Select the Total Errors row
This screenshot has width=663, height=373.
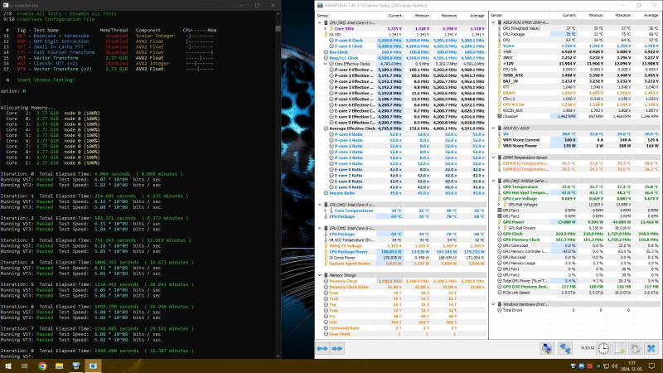[x=575, y=310]
